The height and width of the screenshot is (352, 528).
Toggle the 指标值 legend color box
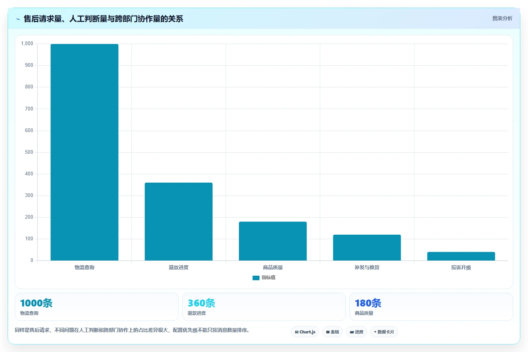[x=256, y=278]
